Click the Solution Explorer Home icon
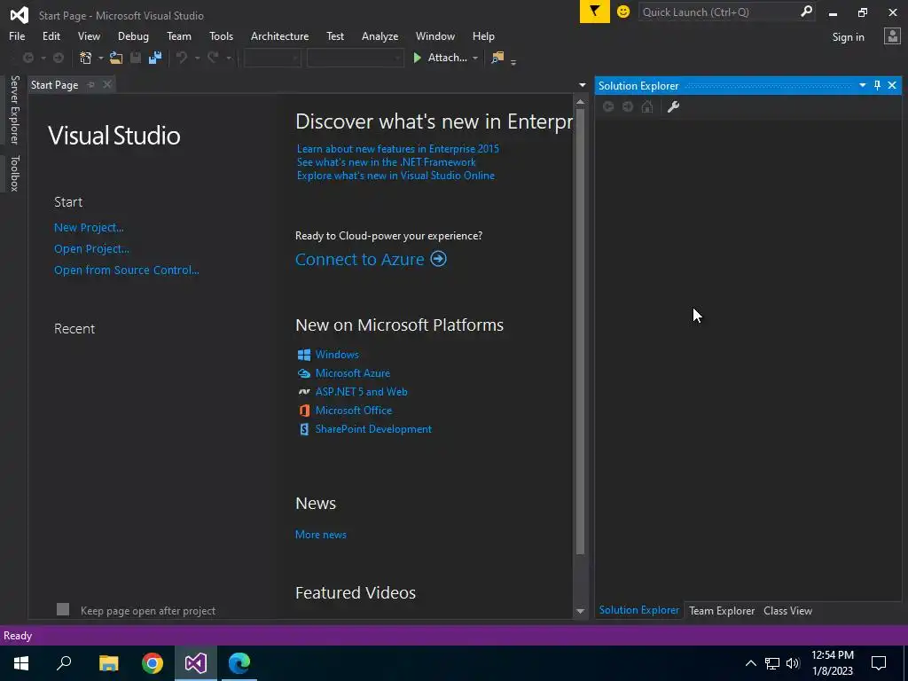Screen dimensions: 908x681 pyautogui.click(x=647, y=106)
